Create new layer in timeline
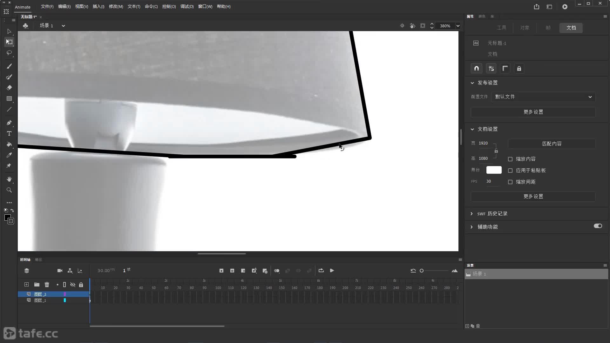 [x=27, y=285]
